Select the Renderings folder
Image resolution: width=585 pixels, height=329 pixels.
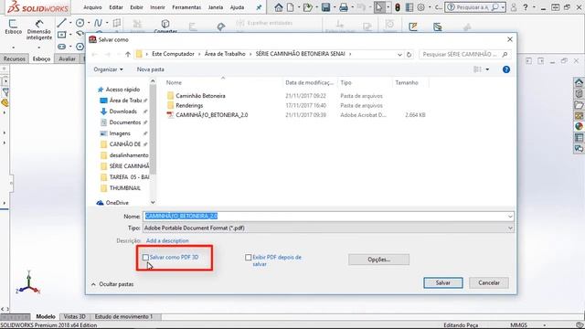(189, 106)
